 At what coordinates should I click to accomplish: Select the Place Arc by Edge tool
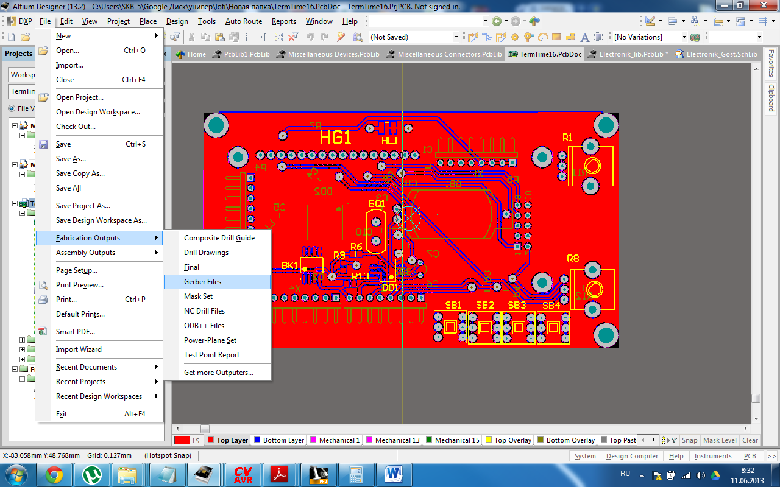[x=543, y=37]
